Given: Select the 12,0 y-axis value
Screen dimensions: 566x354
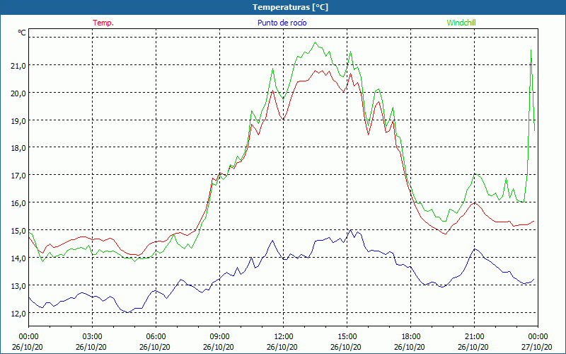Looking at the screenshot, I should coord(20,313).
